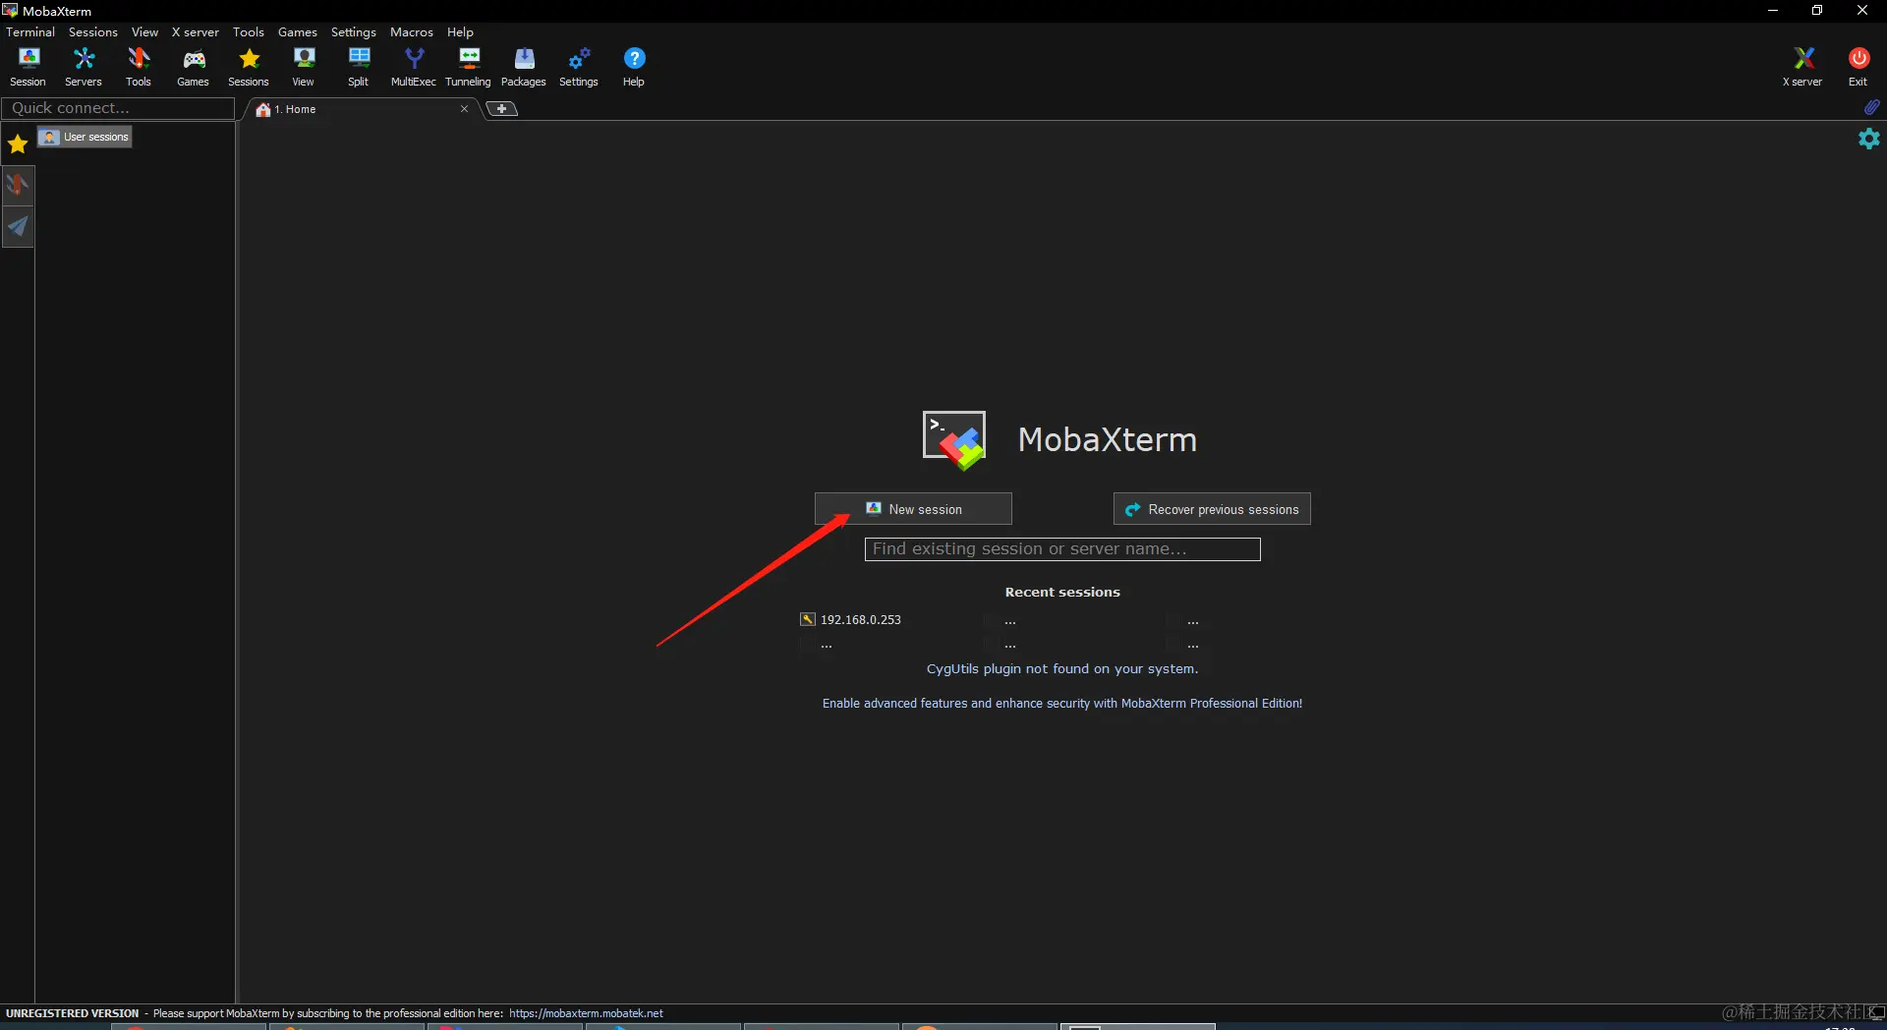Enable the MultiExec toolbar icon
This screenshot has width=1887, height=1030.
click(x=414, y=67)
